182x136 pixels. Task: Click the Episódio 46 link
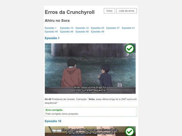pyautogui.click(x=67, y=32)
